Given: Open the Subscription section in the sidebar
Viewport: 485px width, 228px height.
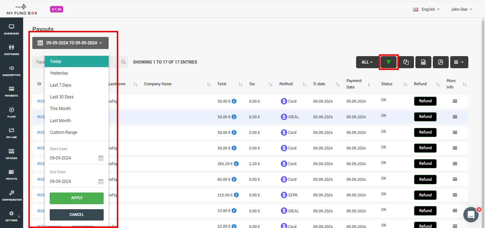Looking at the screenshot, I should (x=11, y=71).
